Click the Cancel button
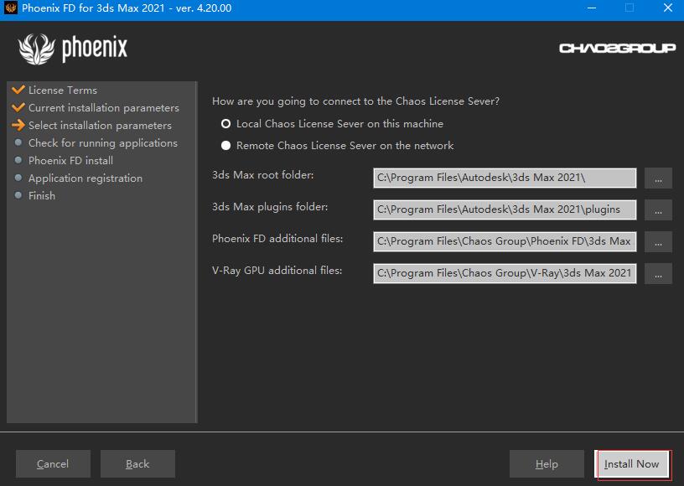Image resolution: width=684 pixels, height=486 pixels. [53, 463]
